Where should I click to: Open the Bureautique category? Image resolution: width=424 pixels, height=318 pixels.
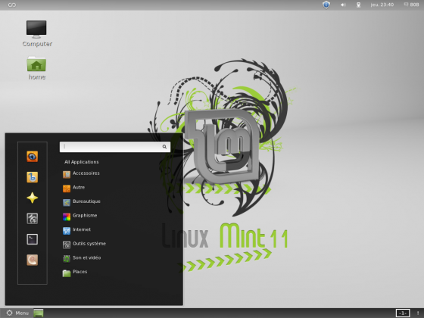pyautogui.click(x=86, y=201)
